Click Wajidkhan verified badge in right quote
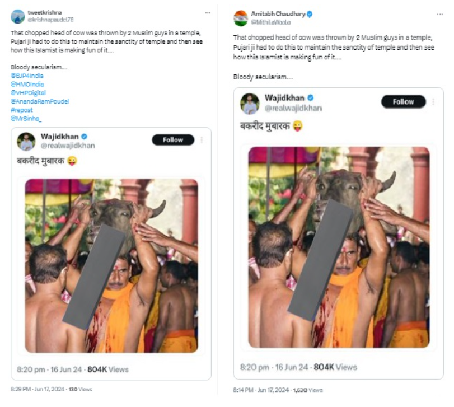 (x=310, y=98)
